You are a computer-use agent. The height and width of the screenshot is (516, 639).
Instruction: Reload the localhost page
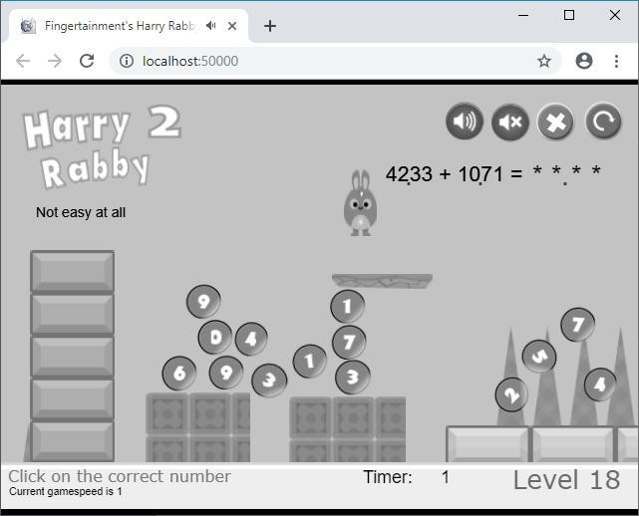click(x=87, y=61)
